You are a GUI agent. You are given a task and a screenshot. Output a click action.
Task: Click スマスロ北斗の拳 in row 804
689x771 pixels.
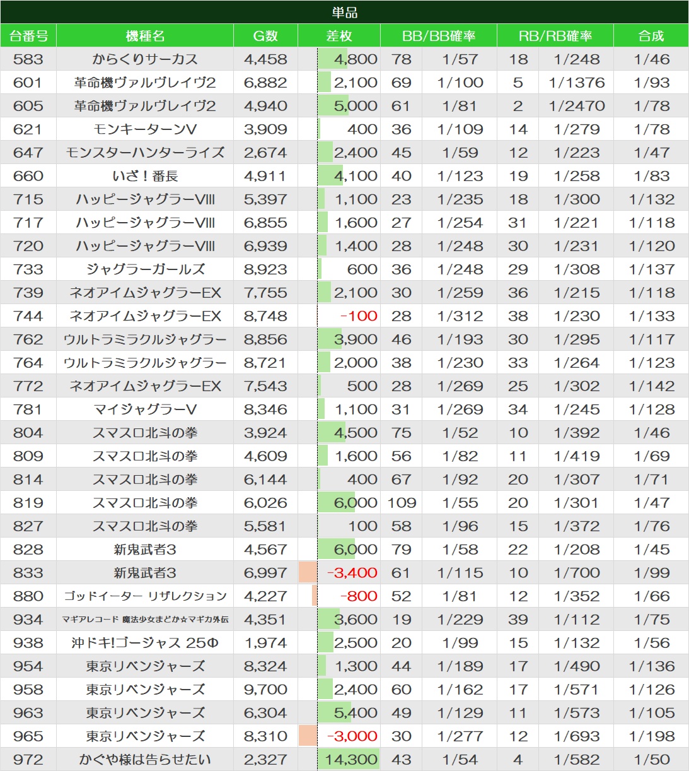(145, 433)
